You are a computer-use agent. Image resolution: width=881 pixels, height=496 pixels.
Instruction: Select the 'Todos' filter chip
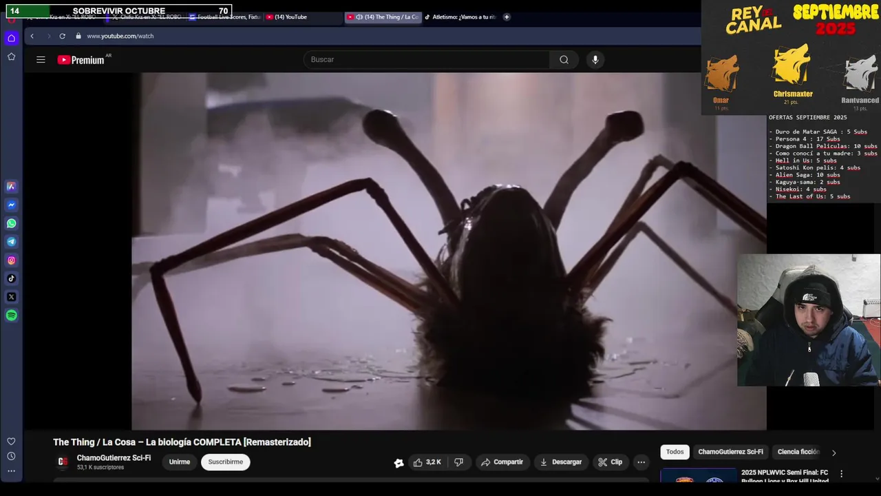tap(675, 452)
